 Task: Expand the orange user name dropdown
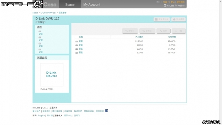point(166,2)
